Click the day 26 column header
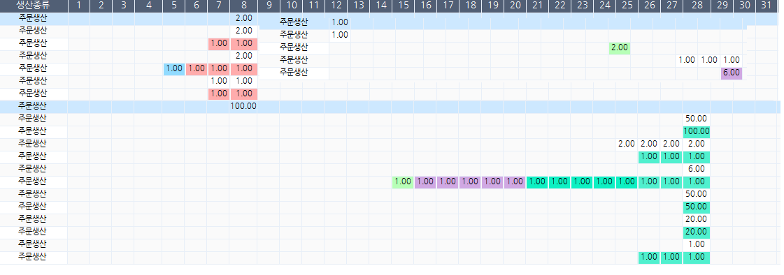The width and height of the screenshot is (784, 275). click(x=649, y=6)
